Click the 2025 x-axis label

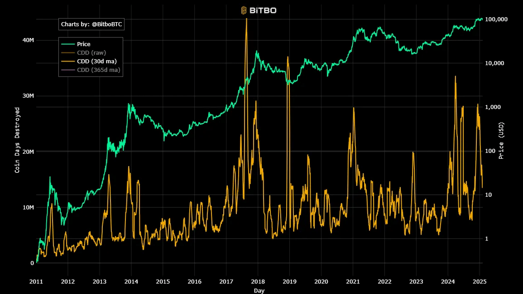[x=480, y=282]
